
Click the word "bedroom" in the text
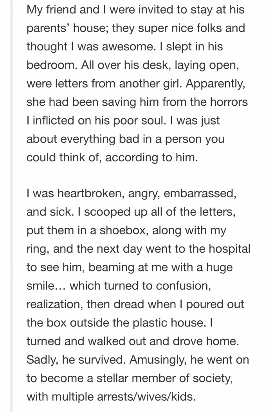[x=50, y=65]
